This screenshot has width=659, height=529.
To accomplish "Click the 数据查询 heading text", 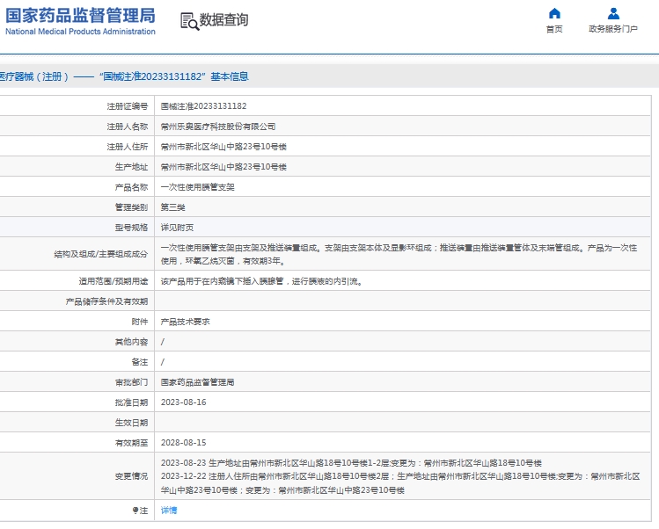I will 223,19.
